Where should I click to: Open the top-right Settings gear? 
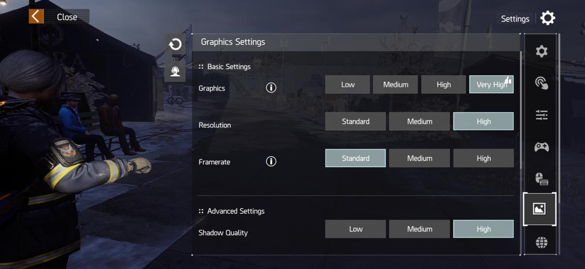[548, 18]
